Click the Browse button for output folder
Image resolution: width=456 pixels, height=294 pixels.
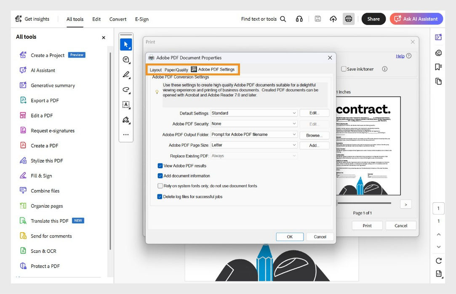pyautogui.click(x=314, y=135)
